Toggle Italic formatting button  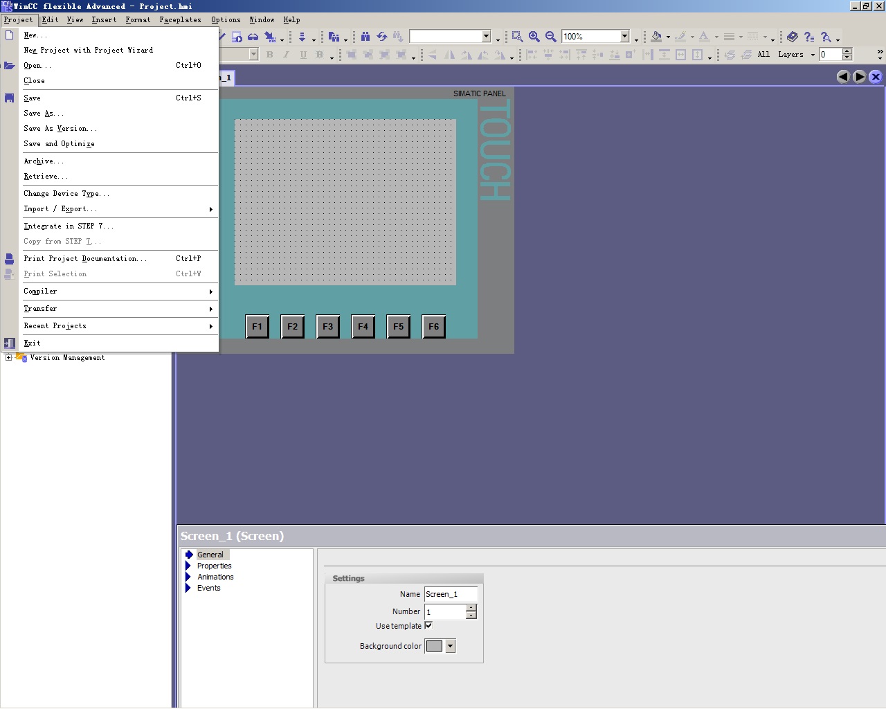(x=286, y=55)
